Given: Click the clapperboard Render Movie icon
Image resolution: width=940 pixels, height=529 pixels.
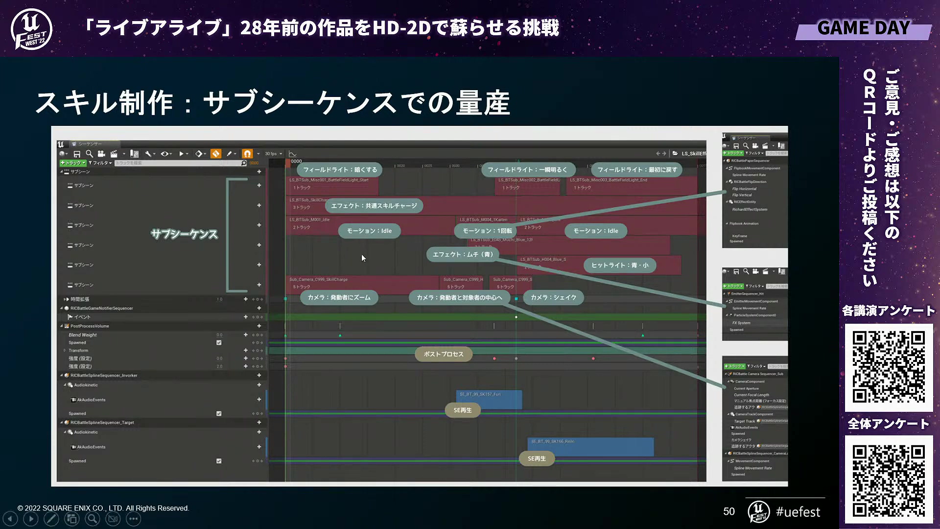Looking at the screenshot, I should [114, 154].
